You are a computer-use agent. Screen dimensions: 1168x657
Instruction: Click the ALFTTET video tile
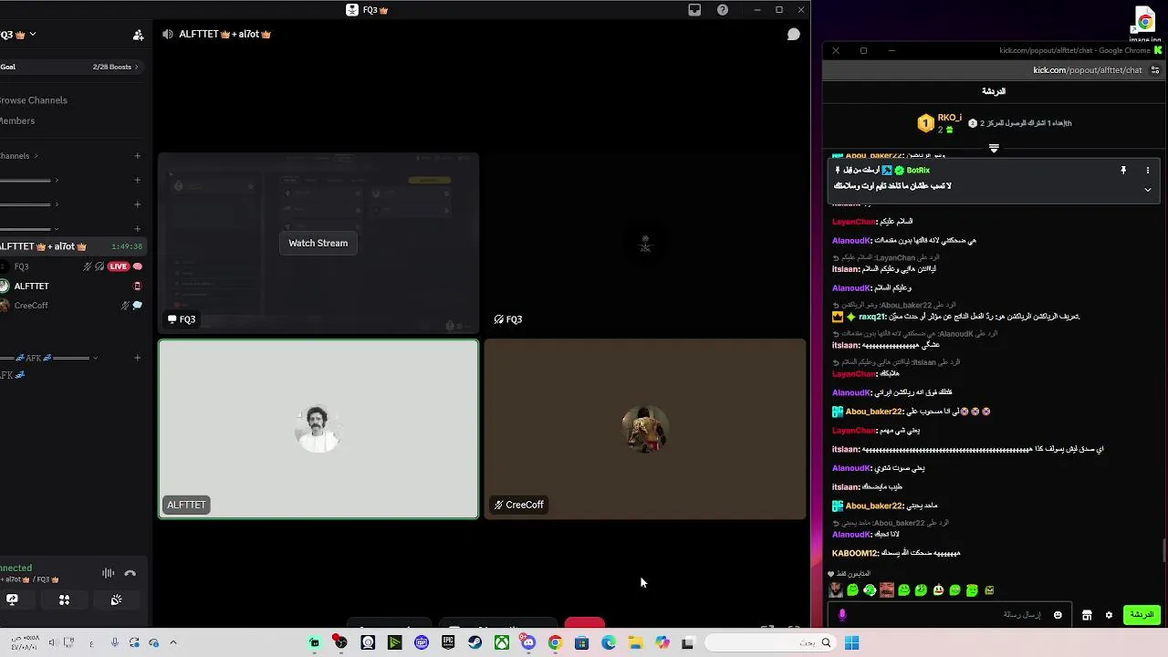point(318,429)
